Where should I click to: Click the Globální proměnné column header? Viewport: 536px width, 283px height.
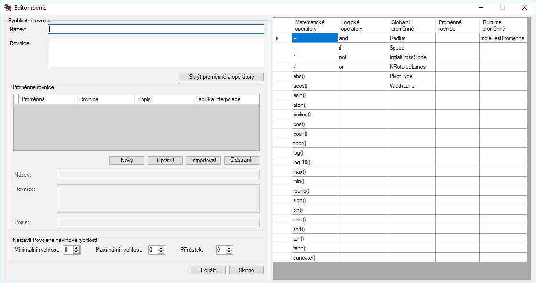tap(412, 26)
